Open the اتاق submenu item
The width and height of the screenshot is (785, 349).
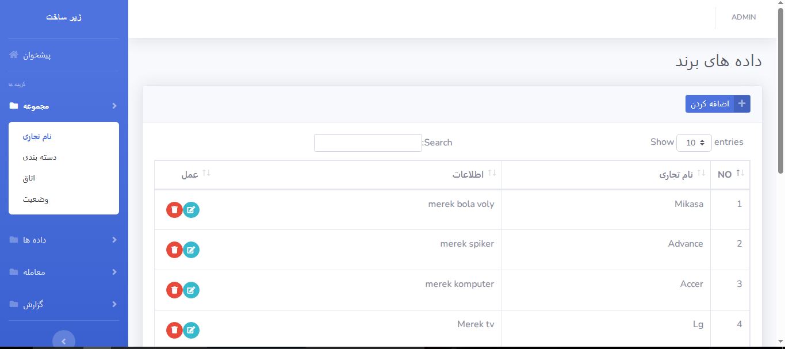pos(29,178)
